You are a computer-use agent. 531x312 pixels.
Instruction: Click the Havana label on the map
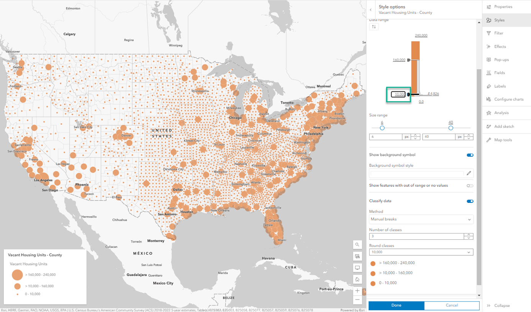coord(268,258)
